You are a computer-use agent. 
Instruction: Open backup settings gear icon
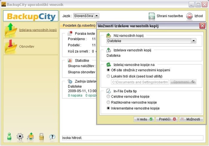(20, 136)
